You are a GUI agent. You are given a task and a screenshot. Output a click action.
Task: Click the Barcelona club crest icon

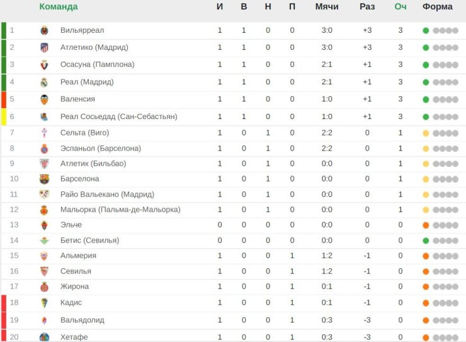(44, 179)
